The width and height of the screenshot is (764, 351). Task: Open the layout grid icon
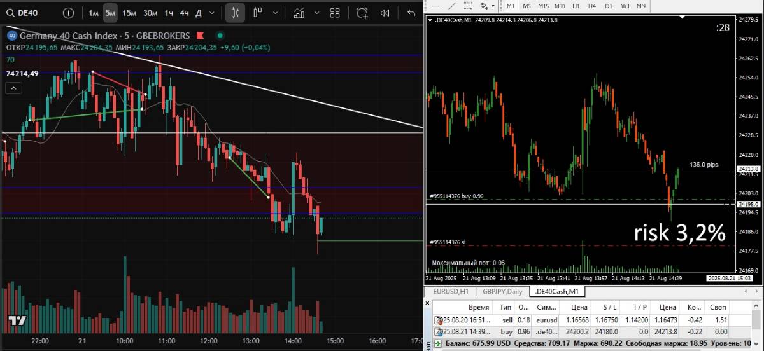334,13
